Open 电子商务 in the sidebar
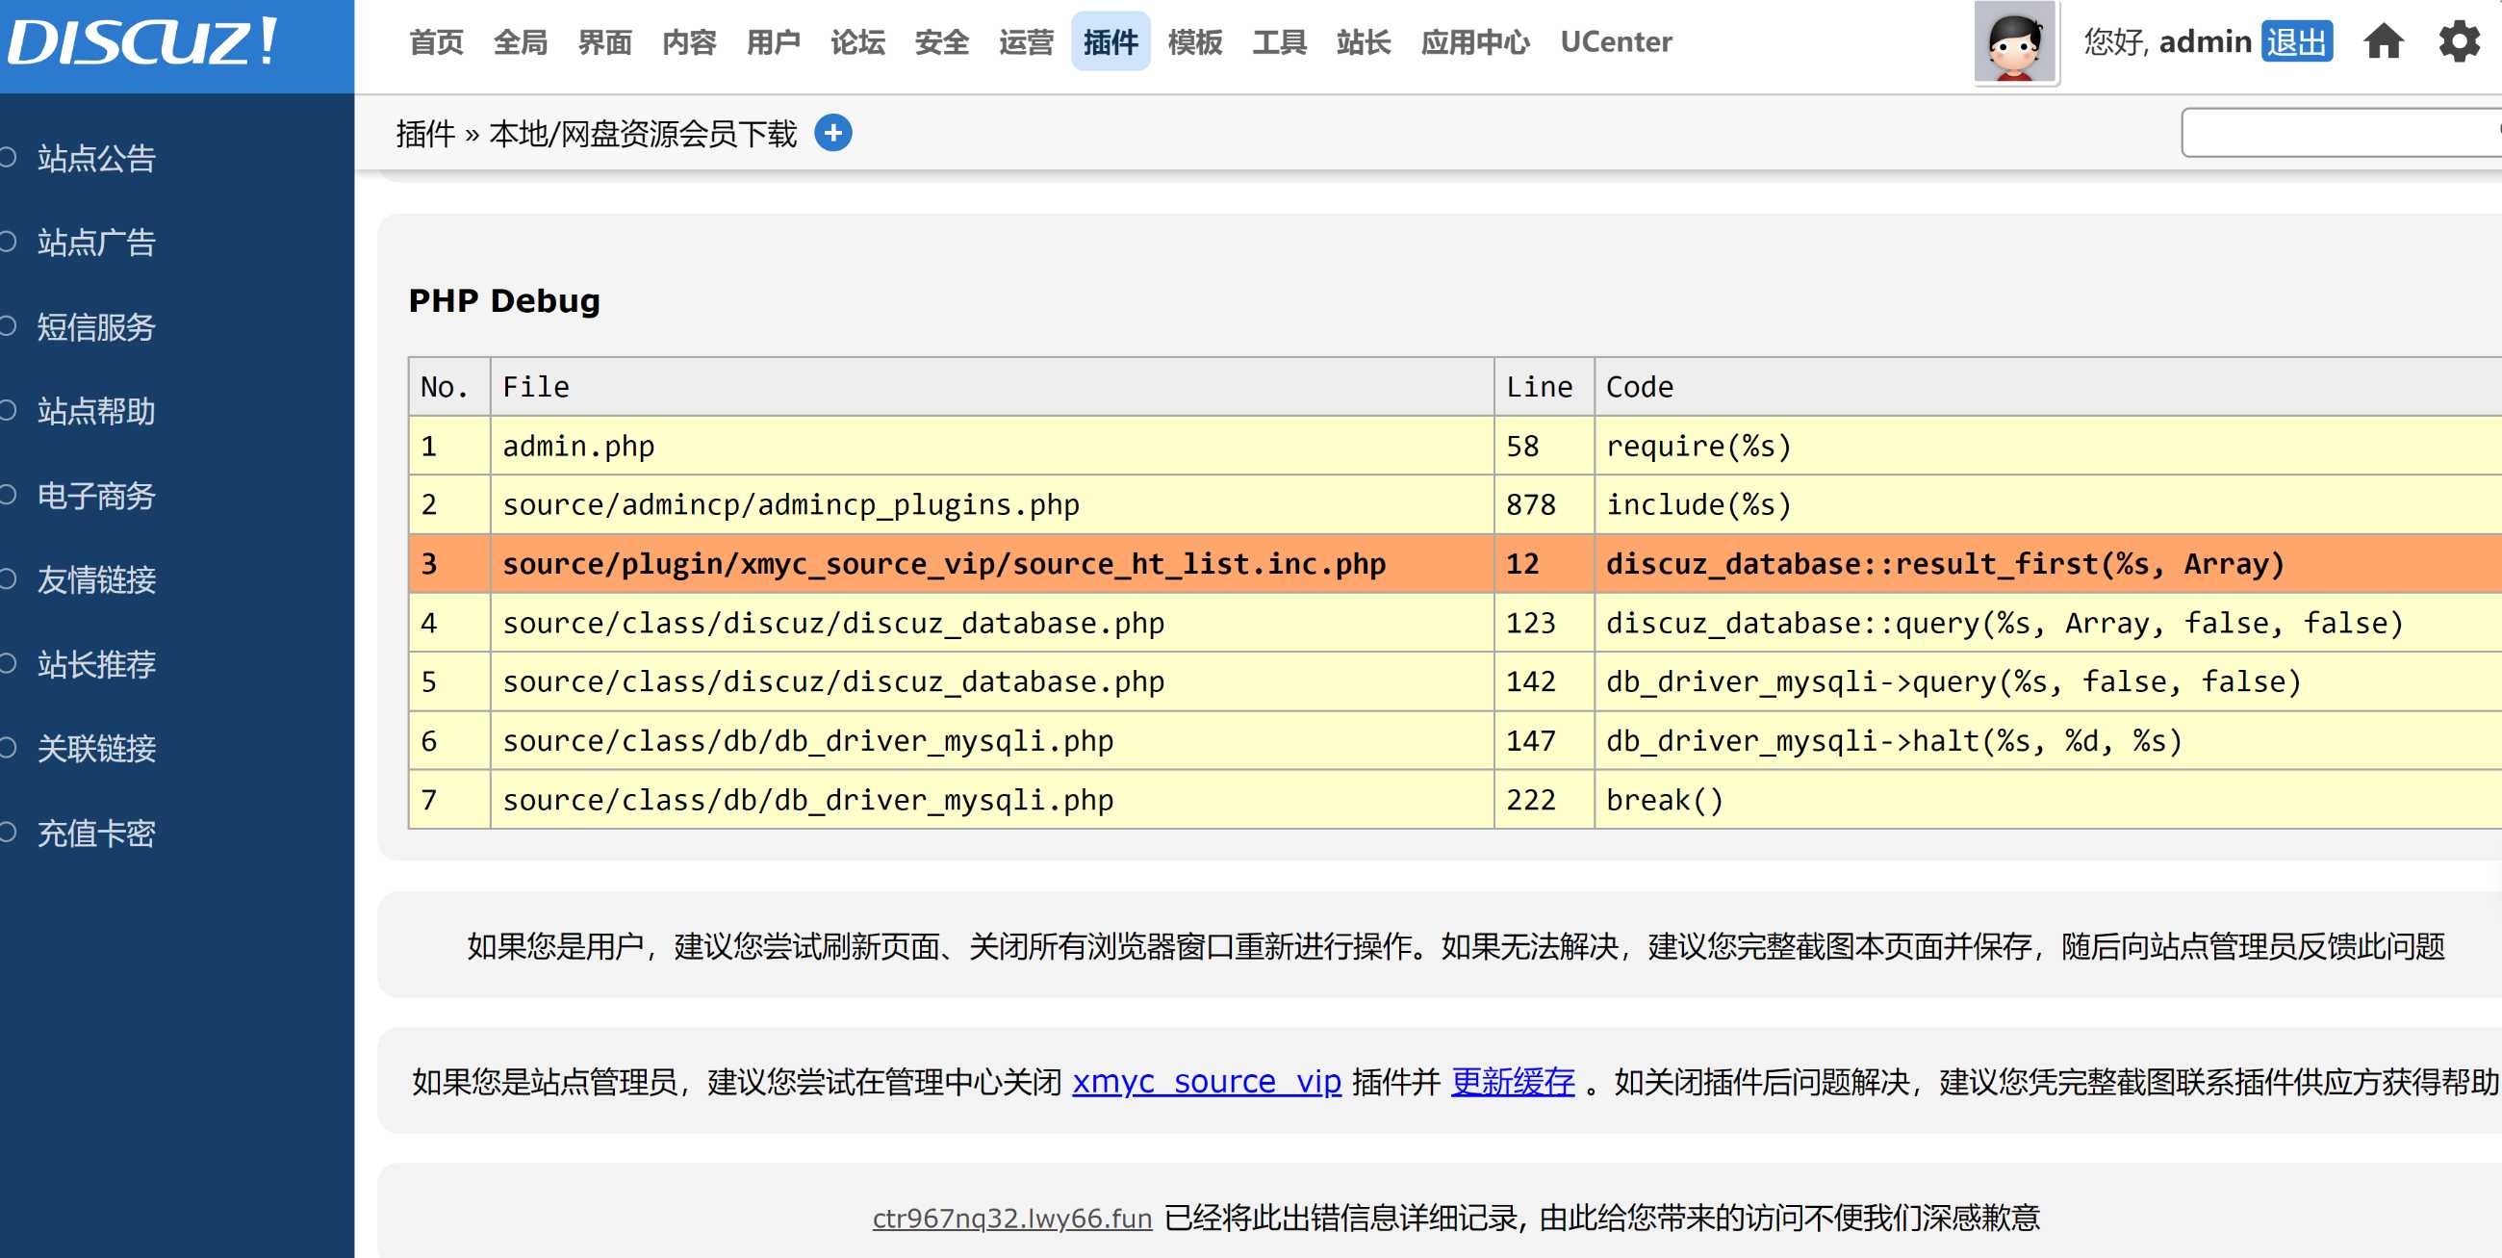 click(x=95, y=497)
